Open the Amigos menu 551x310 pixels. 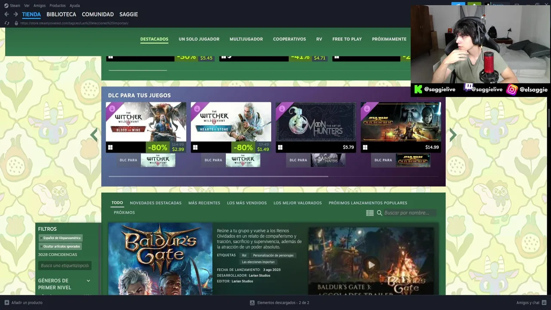(x=40, y=6)
